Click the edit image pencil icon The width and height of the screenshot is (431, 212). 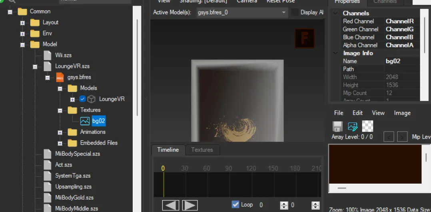pos(353,127)
